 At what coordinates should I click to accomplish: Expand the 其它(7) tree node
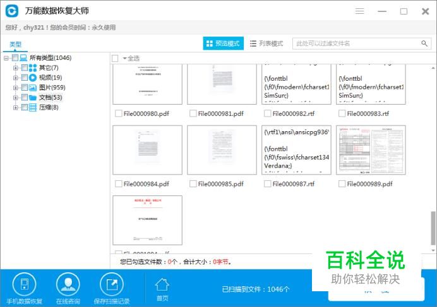(x=16, y=67)
